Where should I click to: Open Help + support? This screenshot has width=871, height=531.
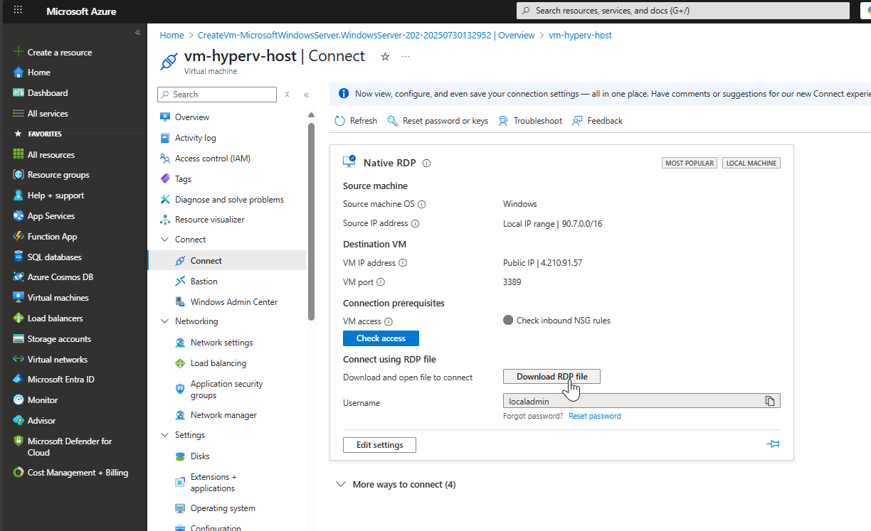(x=56, y=195)
